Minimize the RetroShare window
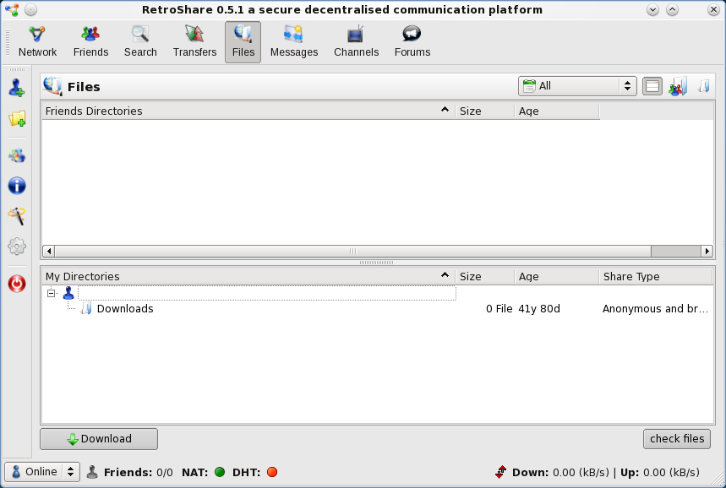726x488 pixels. [652, 10]
